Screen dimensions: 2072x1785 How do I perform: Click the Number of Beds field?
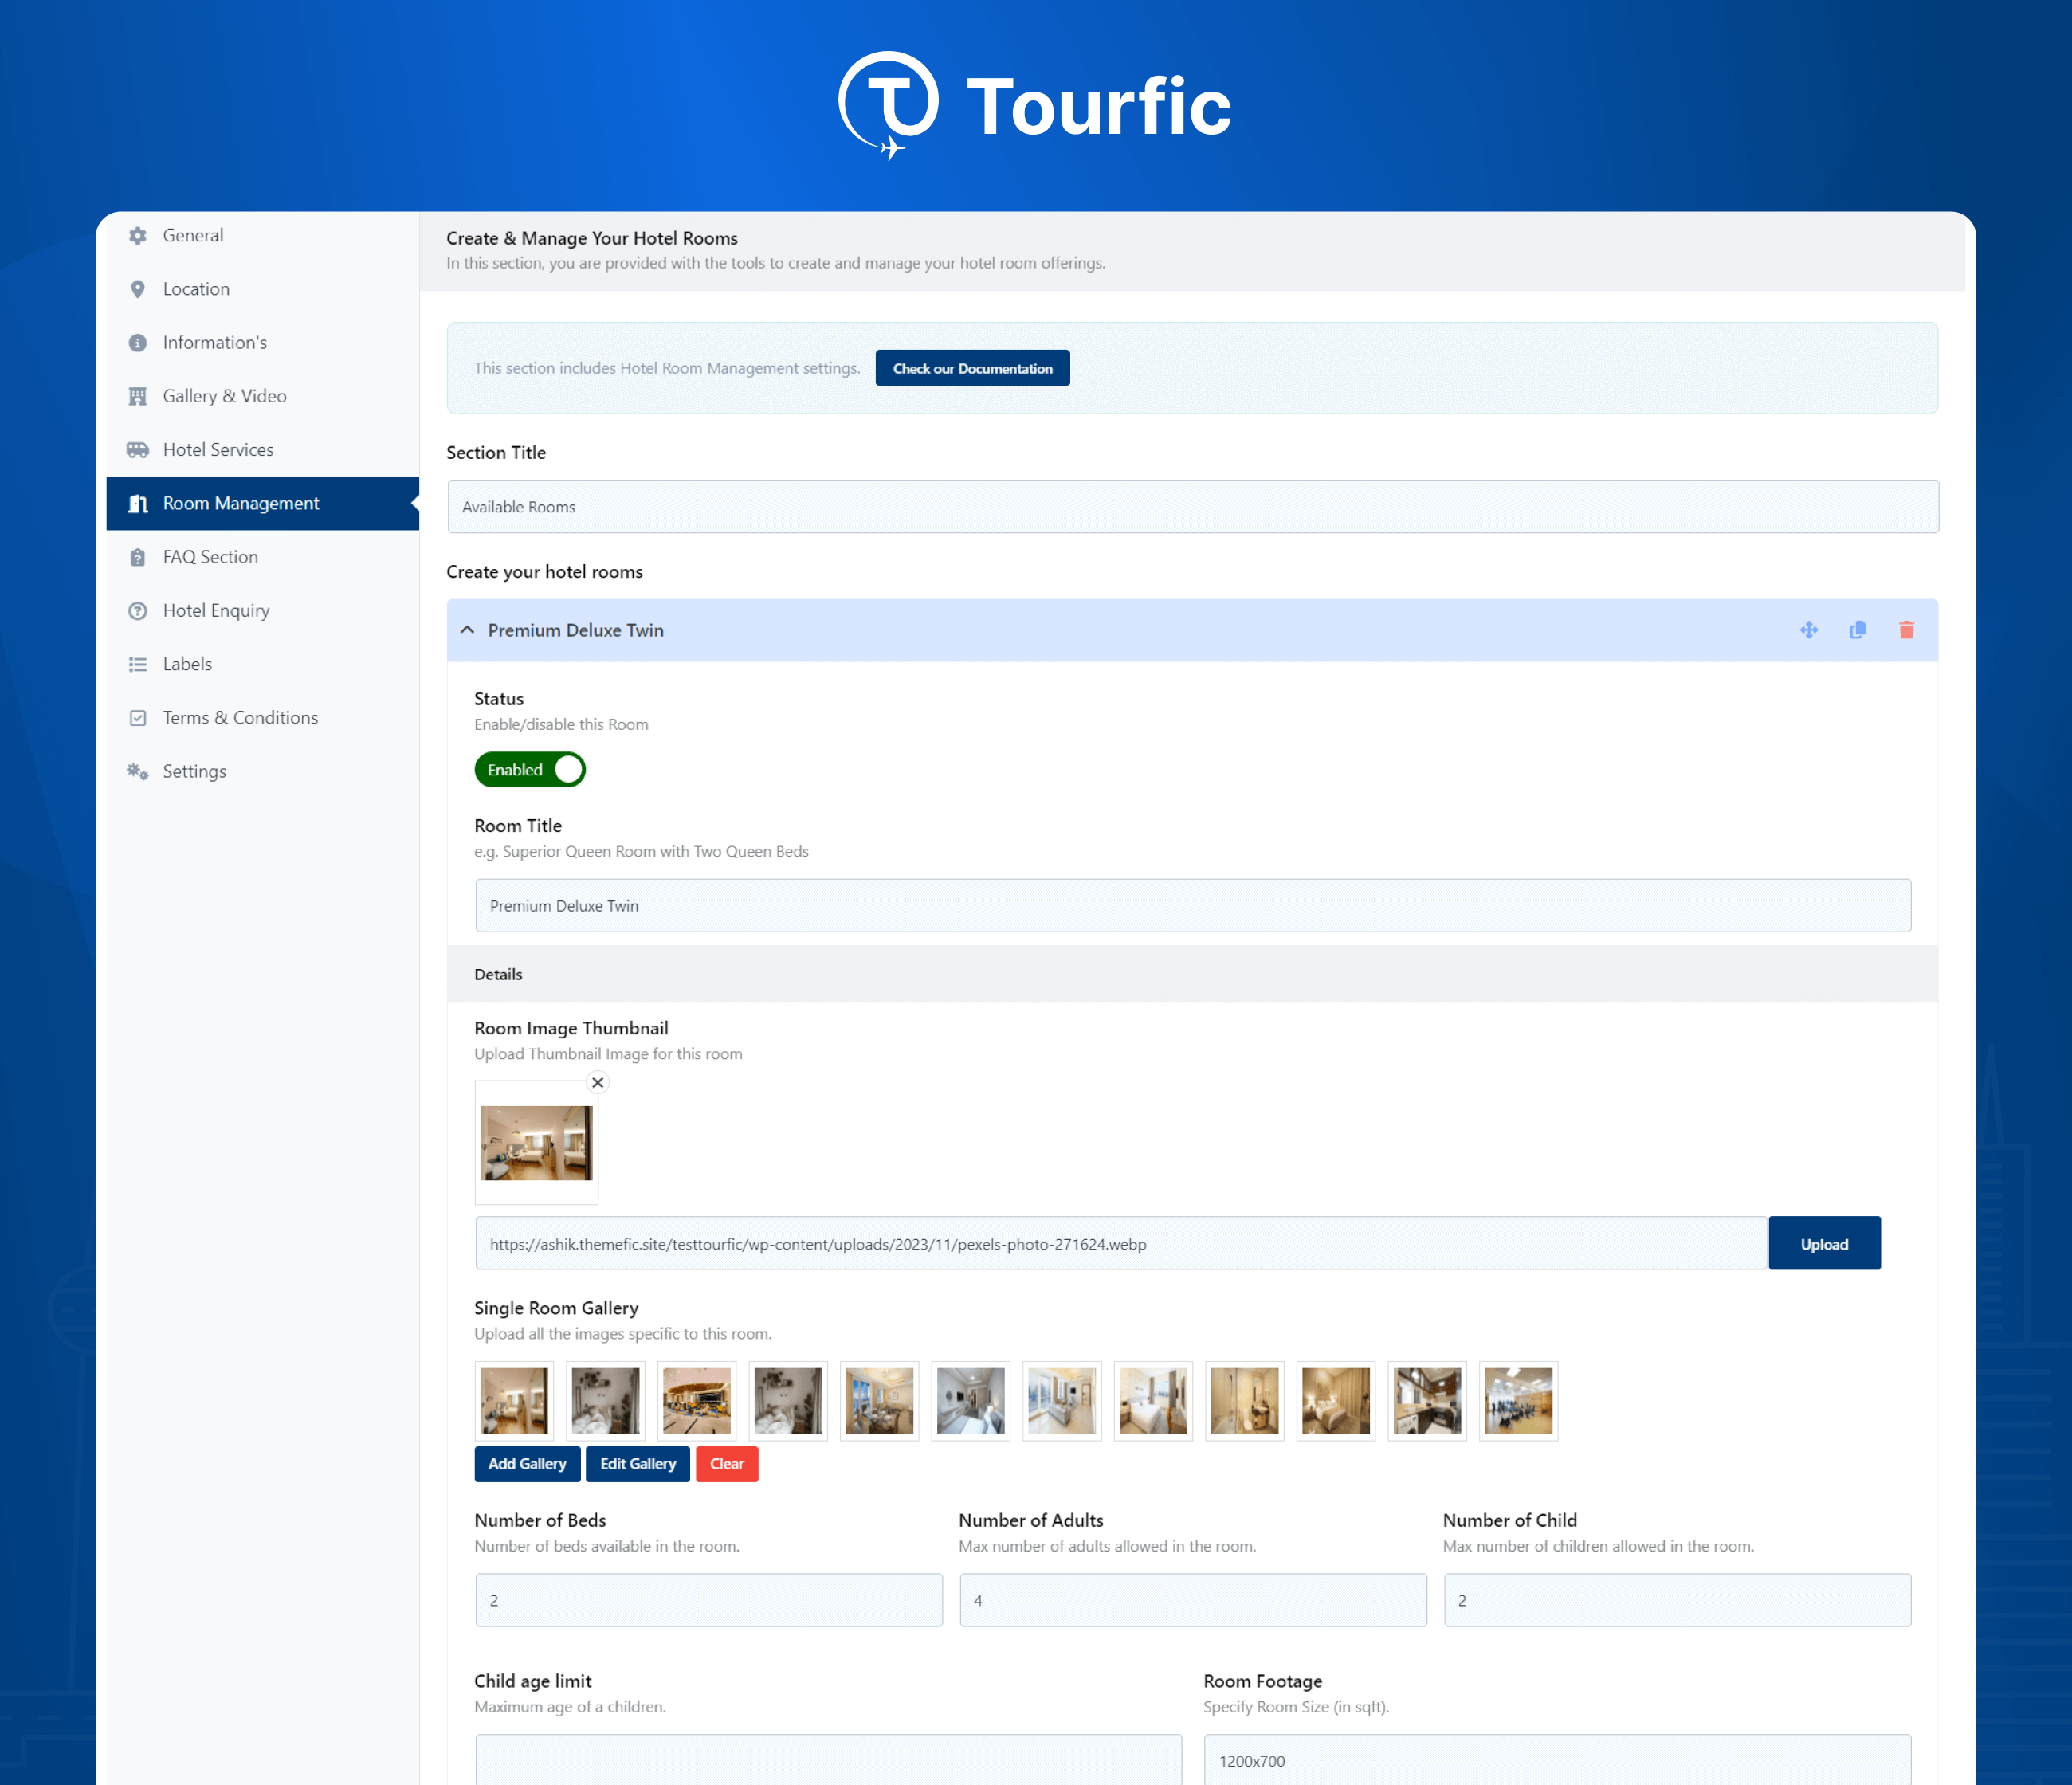pyautogui.click(x=709, y=1601)
